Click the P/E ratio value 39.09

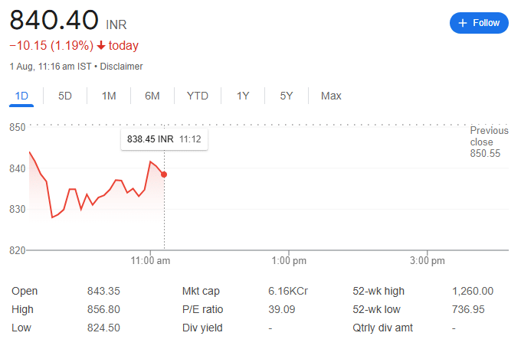coord(281,309)
